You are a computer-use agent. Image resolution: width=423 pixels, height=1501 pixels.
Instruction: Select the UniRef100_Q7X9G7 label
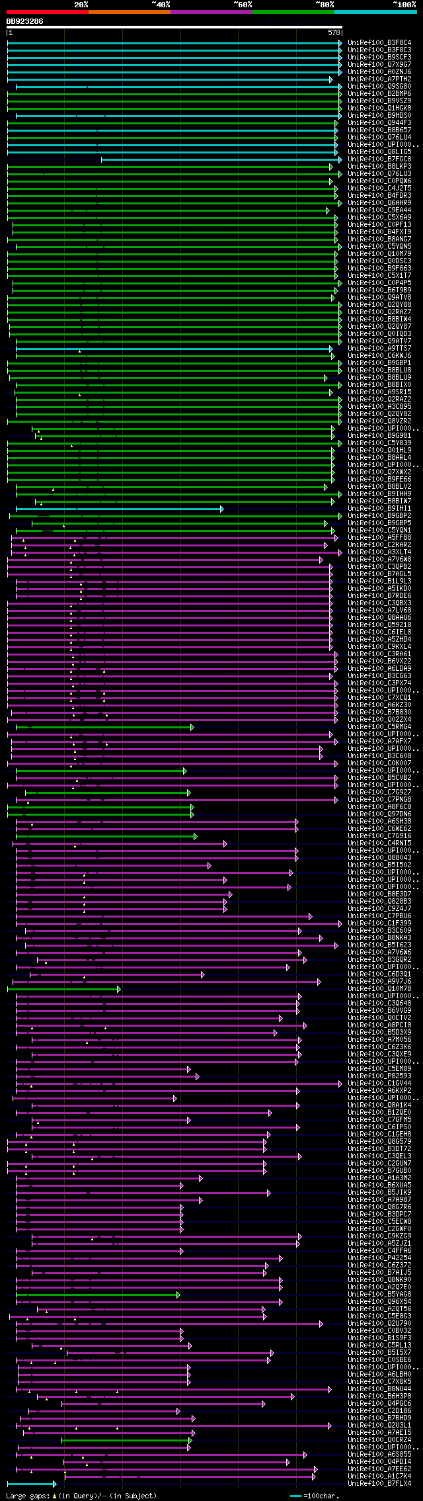coord(379,64)
